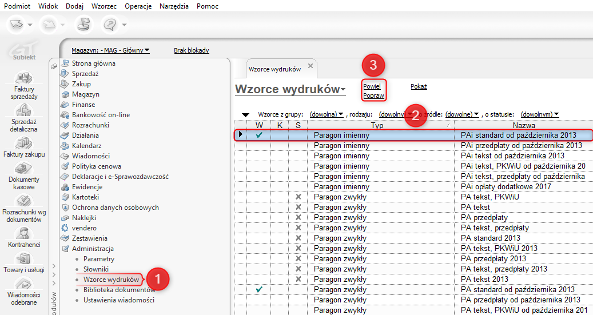The image size is (593, 315).
Task: Open Faktury sprzedaży from the left sidebar
Action: click(x=23, y=78)
